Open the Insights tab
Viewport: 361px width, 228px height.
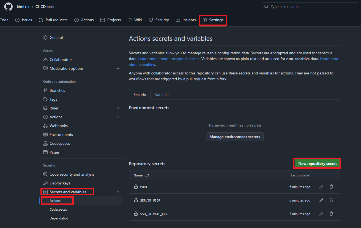pos(186,20)
